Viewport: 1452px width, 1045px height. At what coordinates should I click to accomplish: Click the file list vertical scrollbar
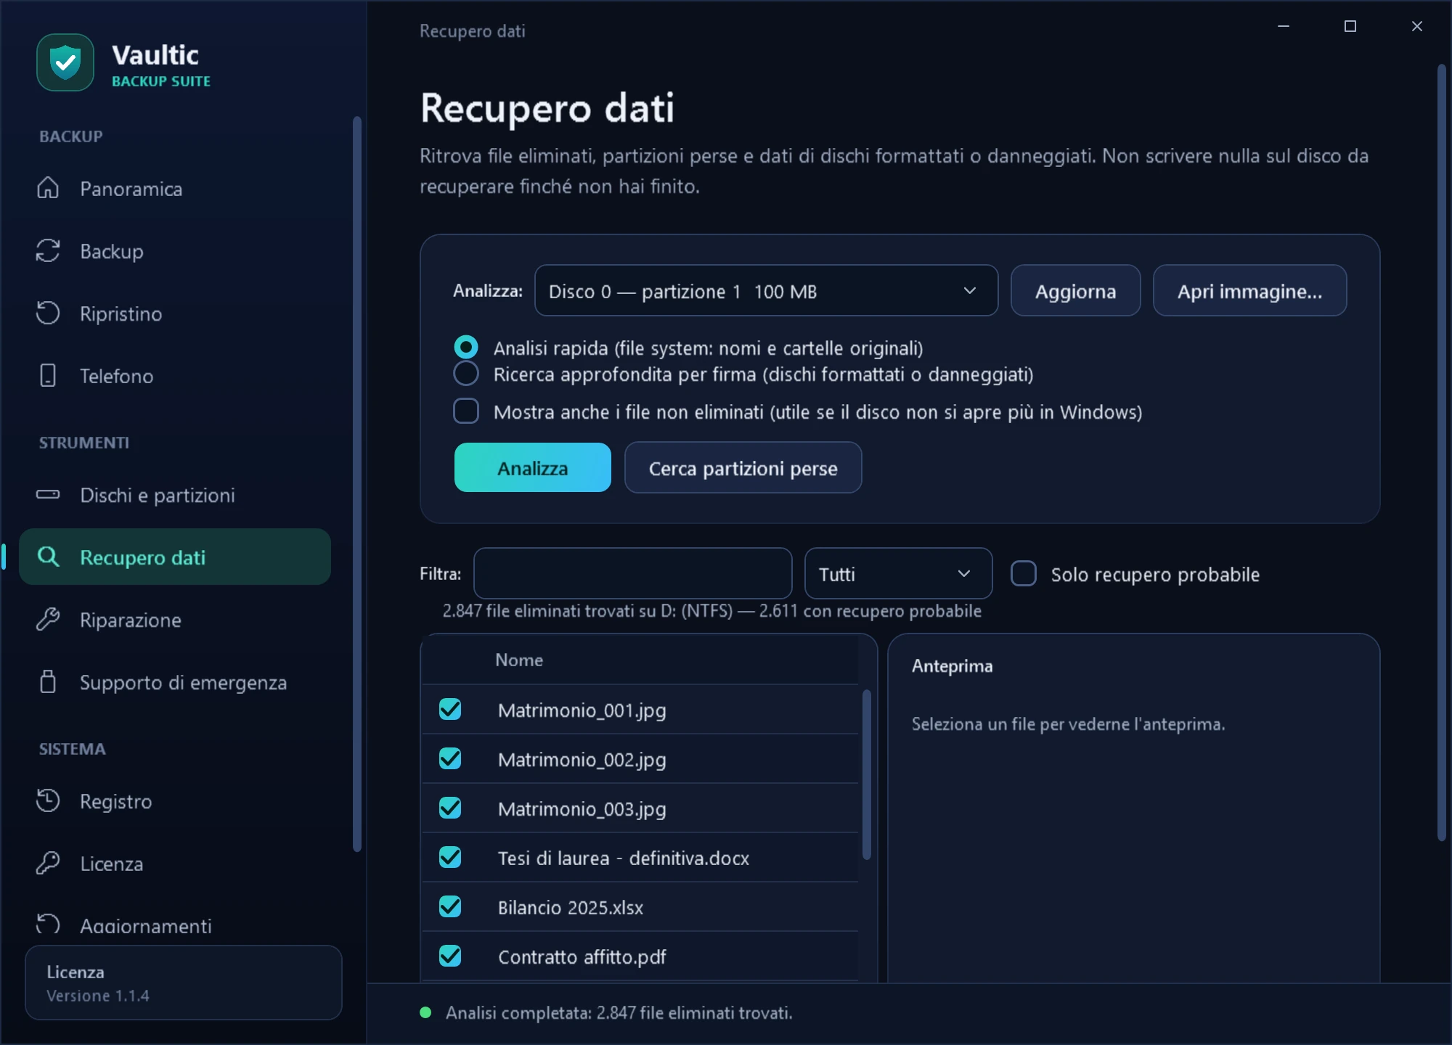(x=866, y=774)
